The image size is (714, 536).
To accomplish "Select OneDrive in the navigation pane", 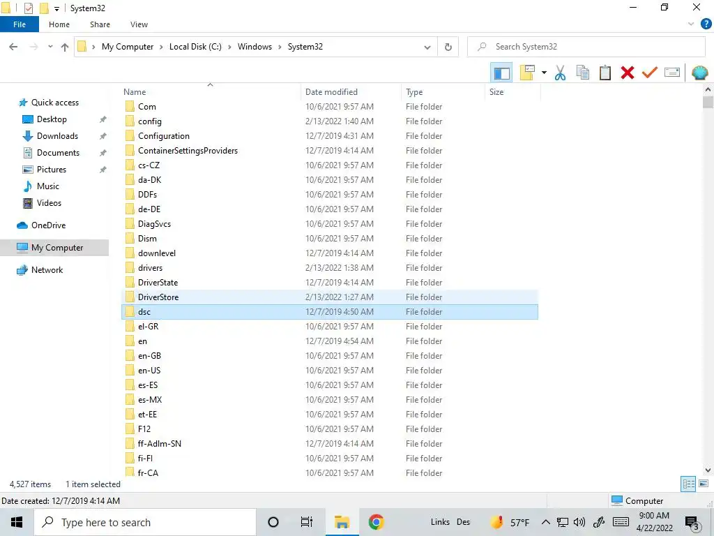I will [x=48, y=225].
